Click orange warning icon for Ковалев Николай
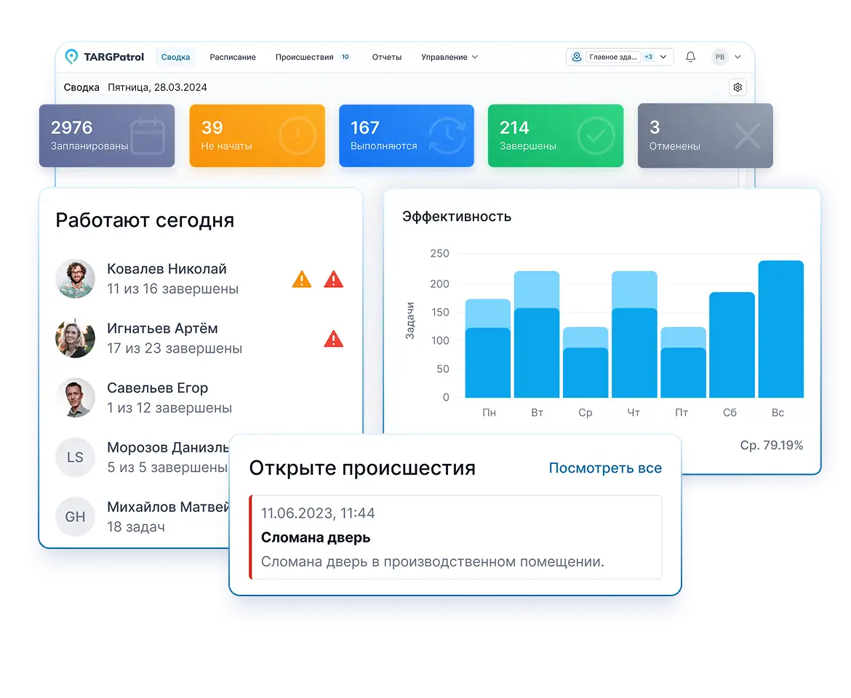Image resolution: width=851 pixels, height=698 pixels. tap(302, 279)
